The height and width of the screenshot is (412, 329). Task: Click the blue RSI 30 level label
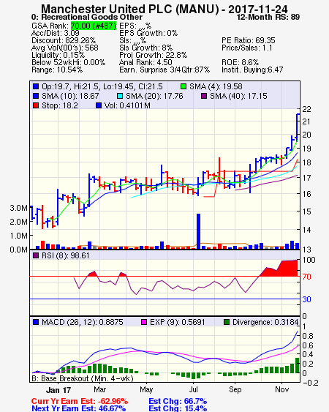point(306,299)
